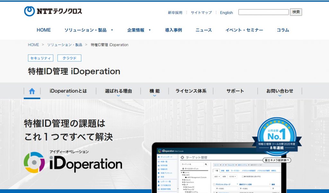329x193 pixels.
Task: Expand the 企業情報 menu
Action: (x=139, y=30)
